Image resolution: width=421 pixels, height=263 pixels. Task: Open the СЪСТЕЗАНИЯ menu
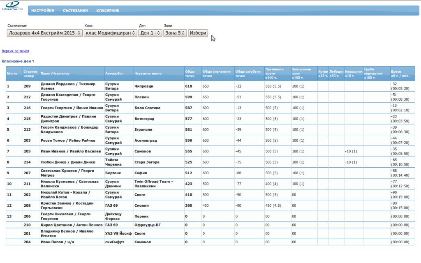pos(75,11)
